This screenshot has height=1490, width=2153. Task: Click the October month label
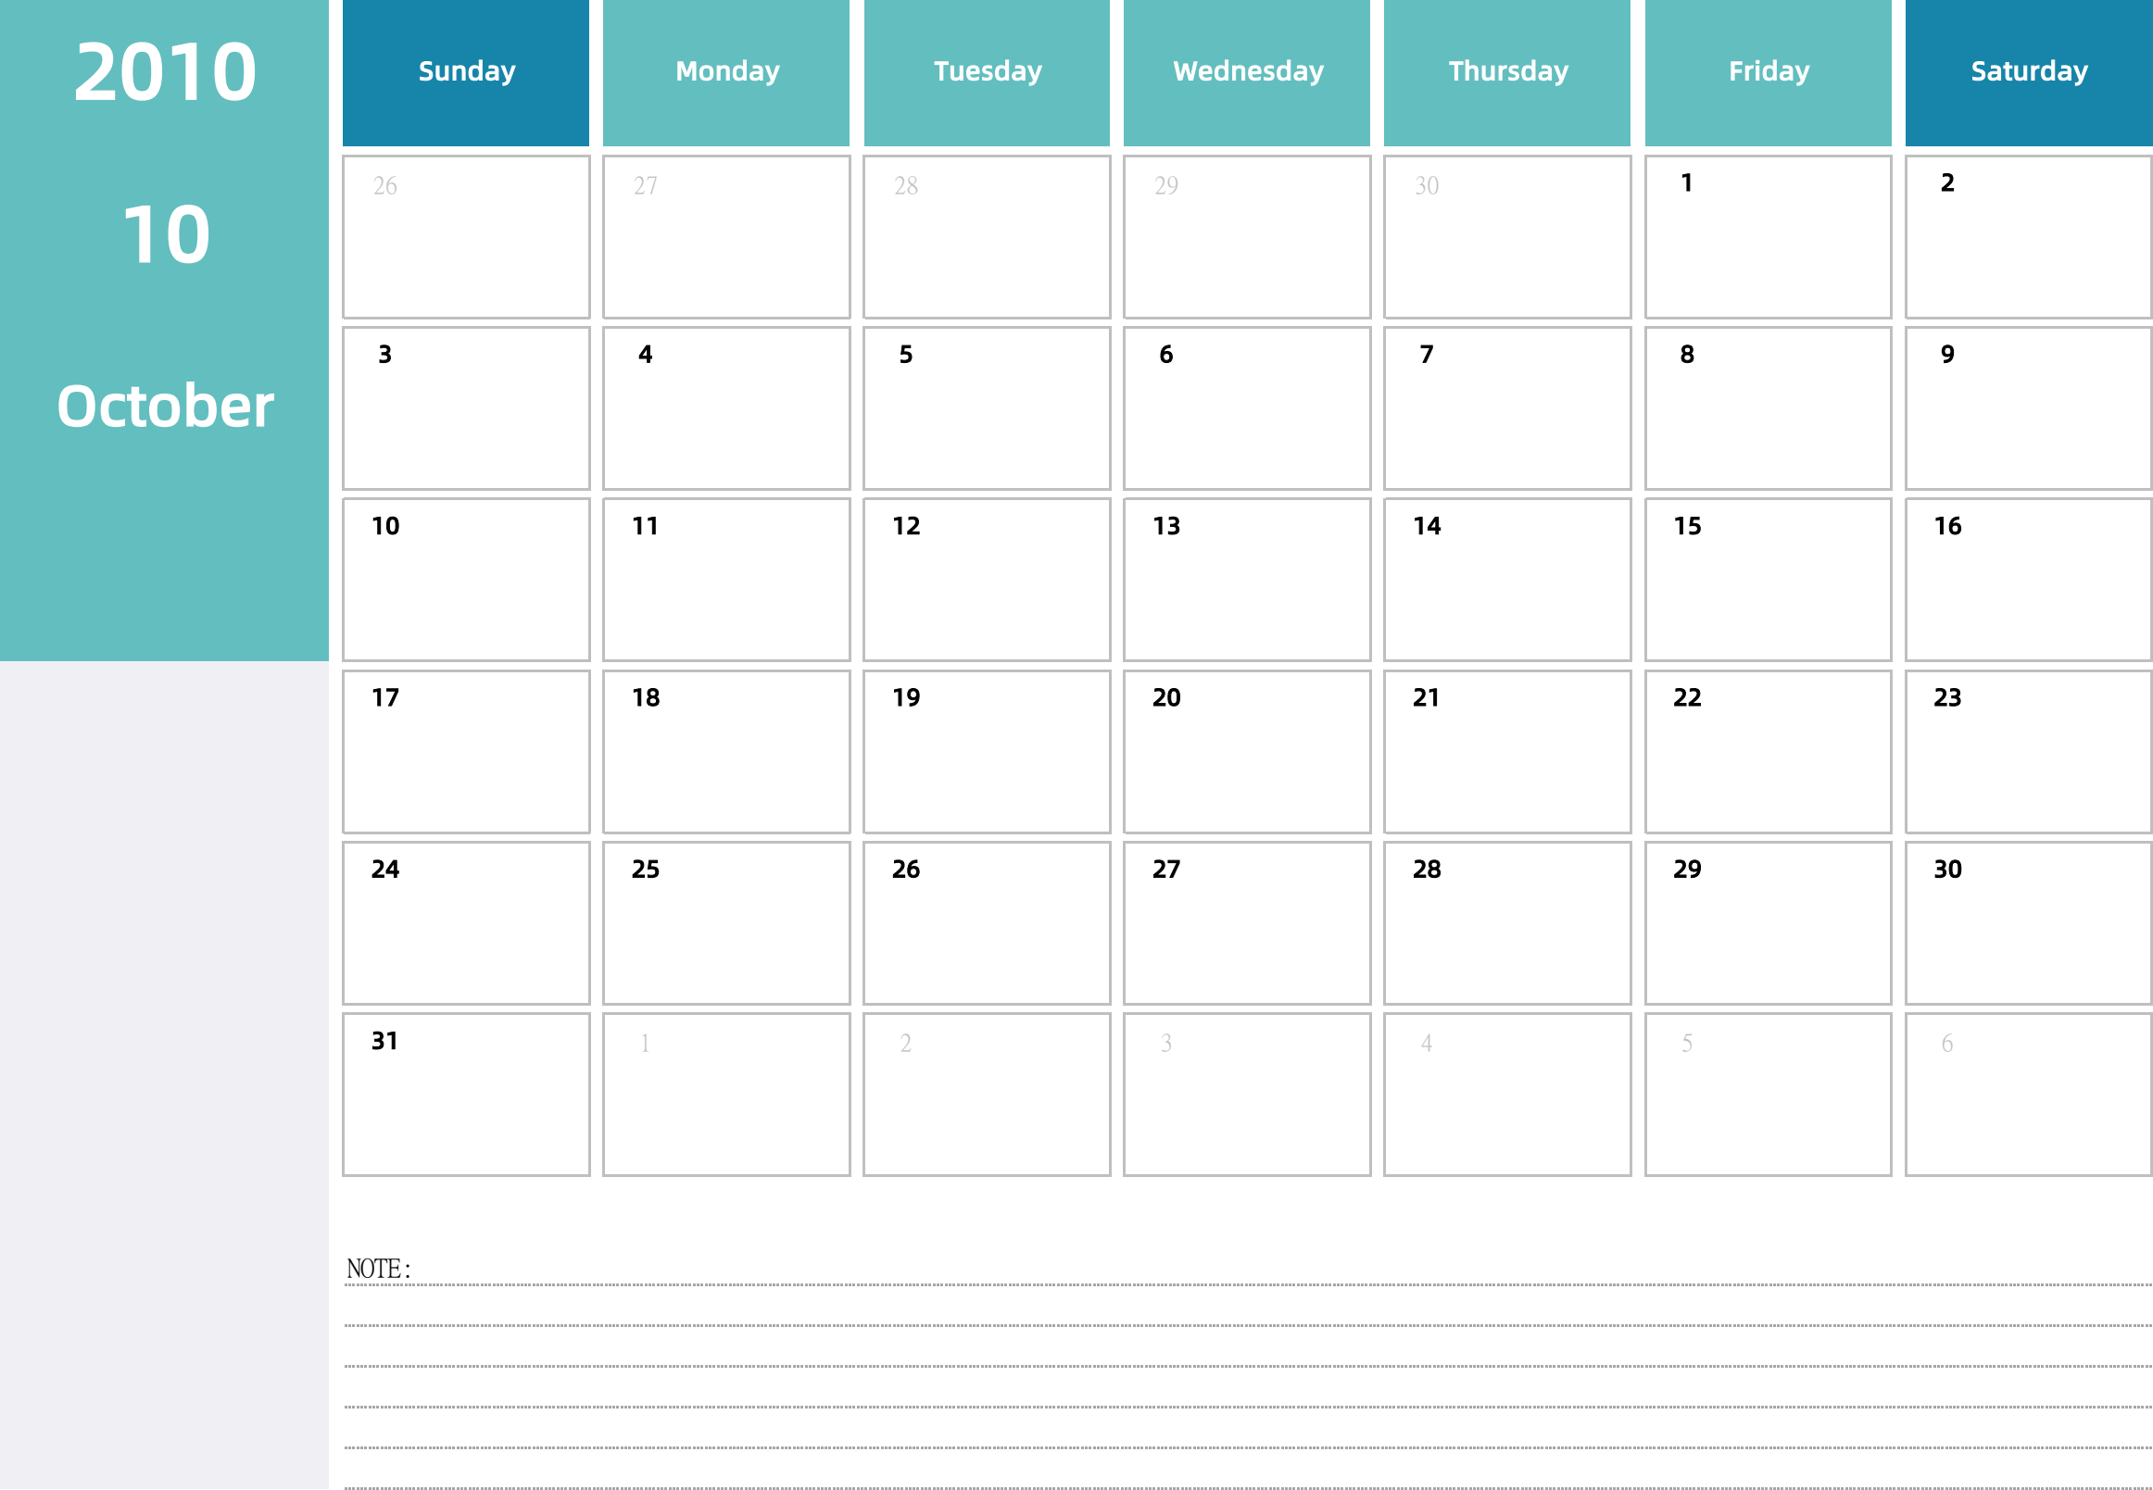coord(167,406)
